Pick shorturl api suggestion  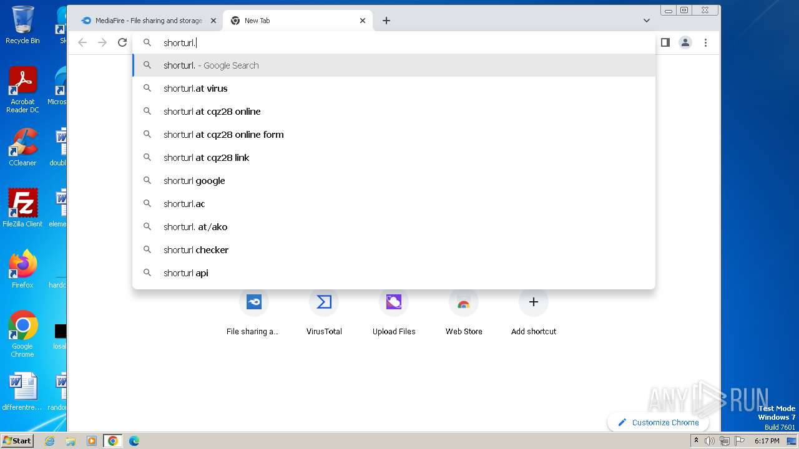click(x=394, y=273)
